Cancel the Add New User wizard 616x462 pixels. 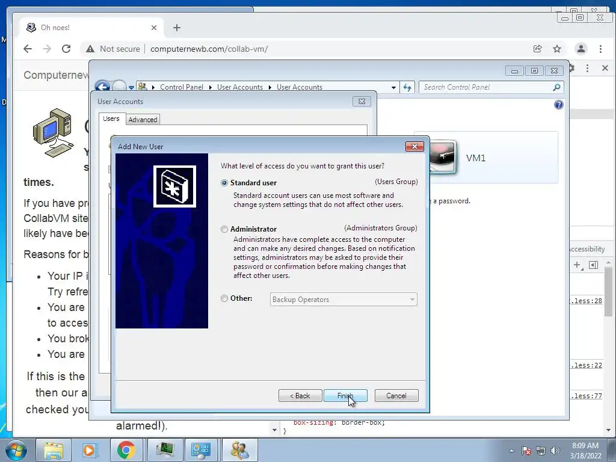396,396
